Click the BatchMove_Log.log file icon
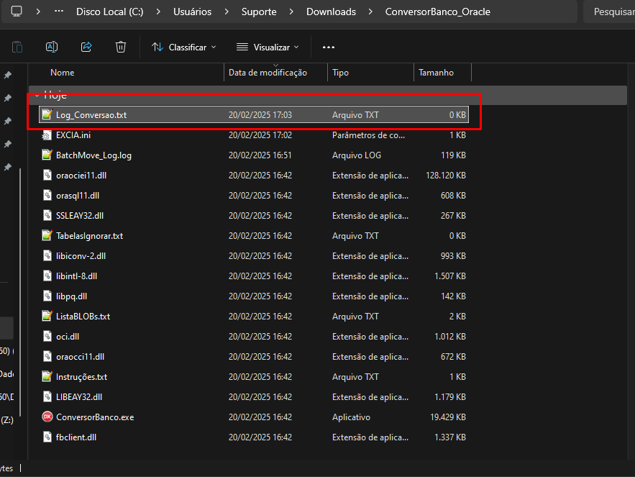635x477 pixels. tap(47, 155)
